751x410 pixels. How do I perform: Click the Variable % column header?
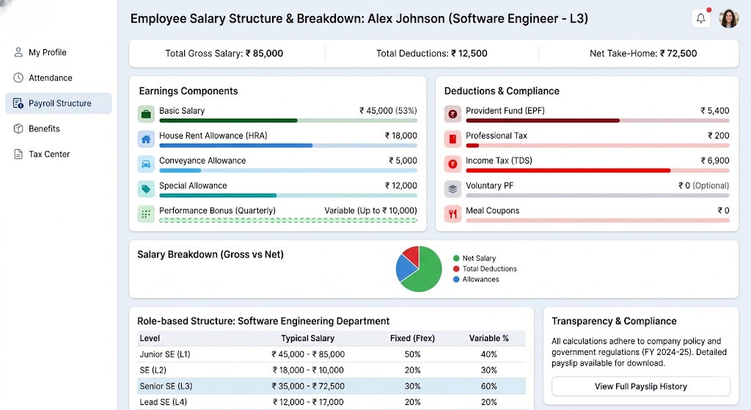[488, 338]
